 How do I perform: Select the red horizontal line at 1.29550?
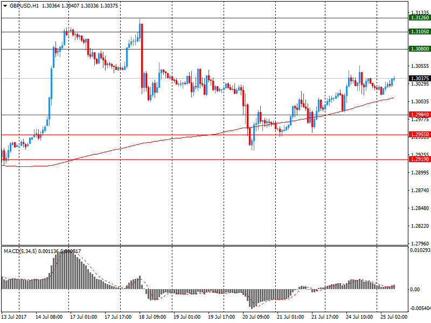[205, 135]
